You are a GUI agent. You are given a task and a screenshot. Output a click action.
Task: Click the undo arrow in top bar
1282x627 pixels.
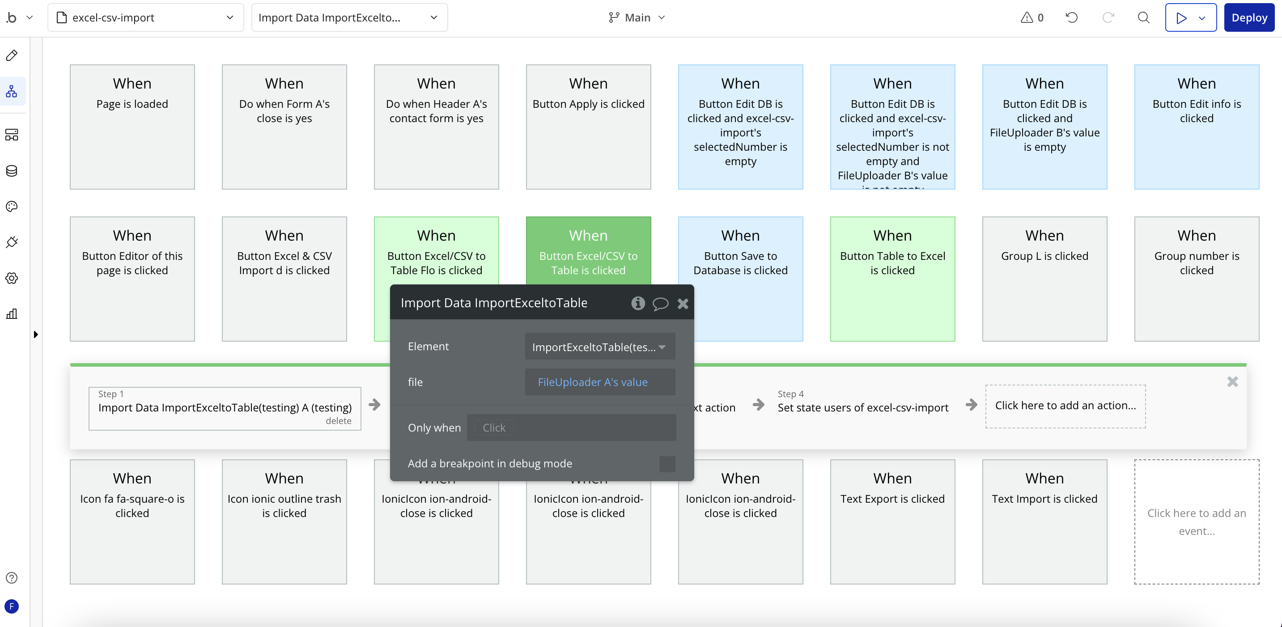coord(1072,18)
